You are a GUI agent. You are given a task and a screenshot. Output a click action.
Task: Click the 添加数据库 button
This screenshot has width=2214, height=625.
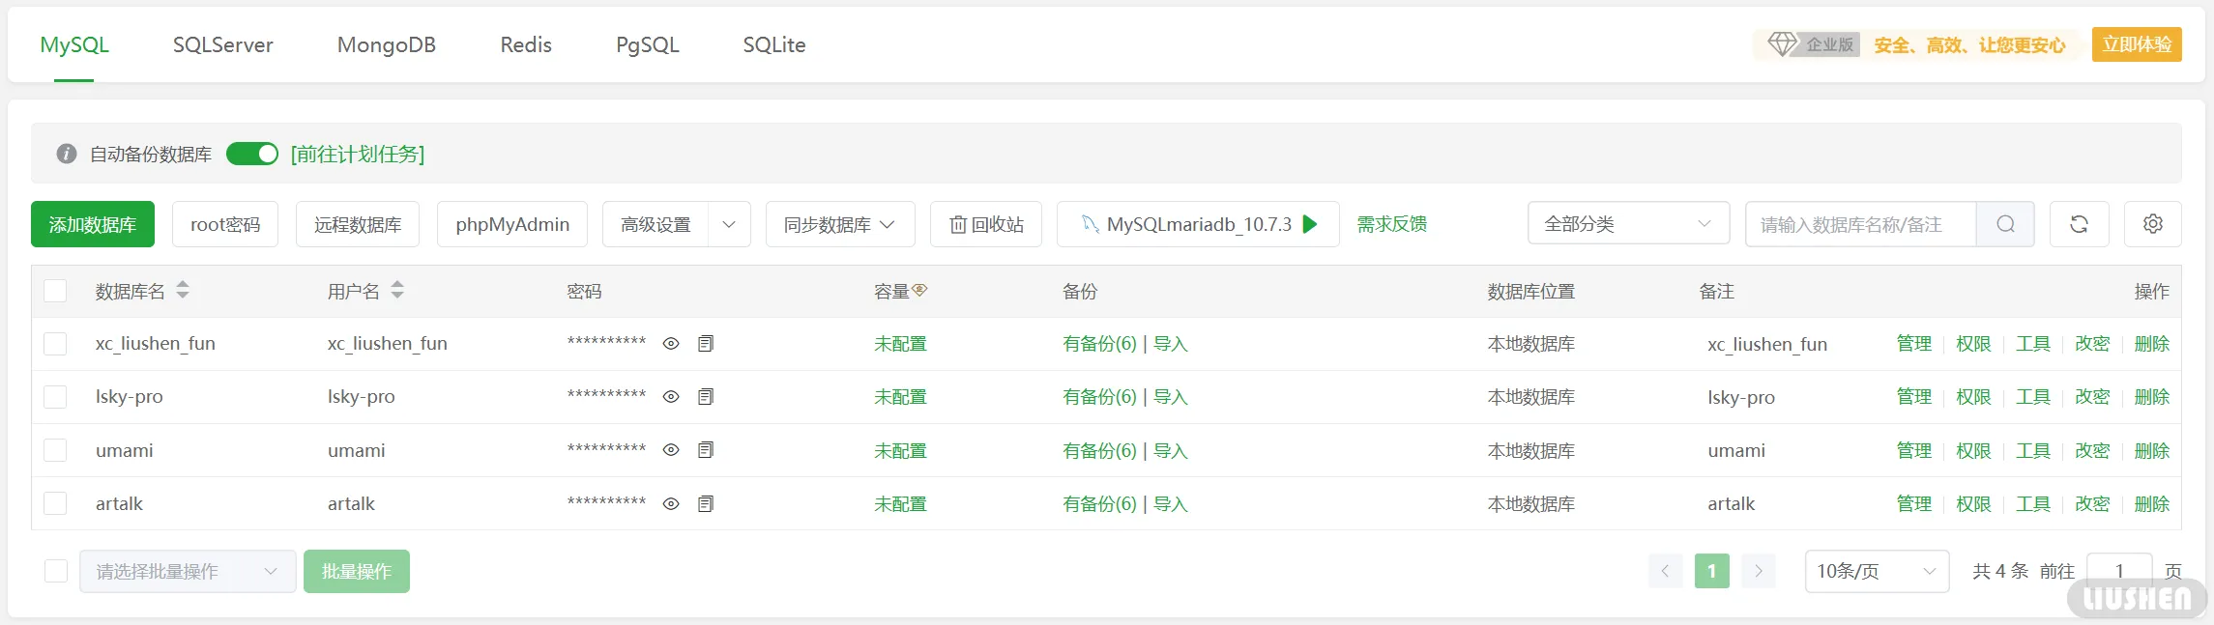(93, 224)
